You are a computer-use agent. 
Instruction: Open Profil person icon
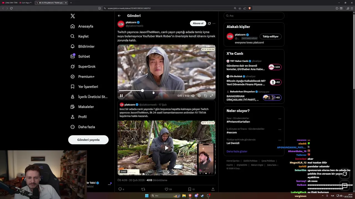pos(72,117)
